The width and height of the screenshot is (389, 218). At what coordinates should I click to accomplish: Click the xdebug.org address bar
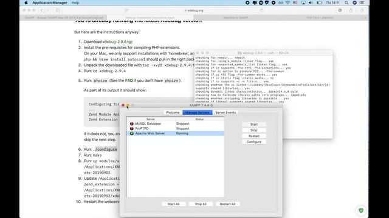[x=194, y=10]
